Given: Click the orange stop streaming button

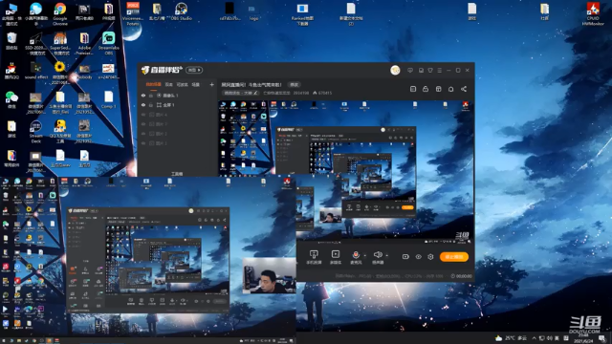Looking at the screenshot, I should click(x=454, y=257).
